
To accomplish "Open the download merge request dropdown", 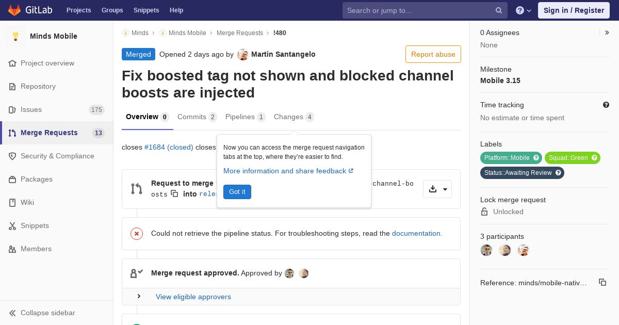I will click(x=437, y=189).
